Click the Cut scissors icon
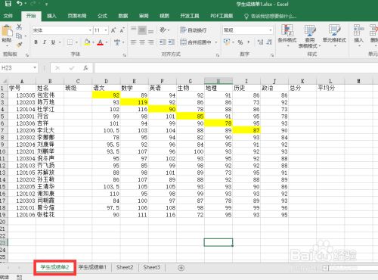The image size is (378, 280). 19,27
